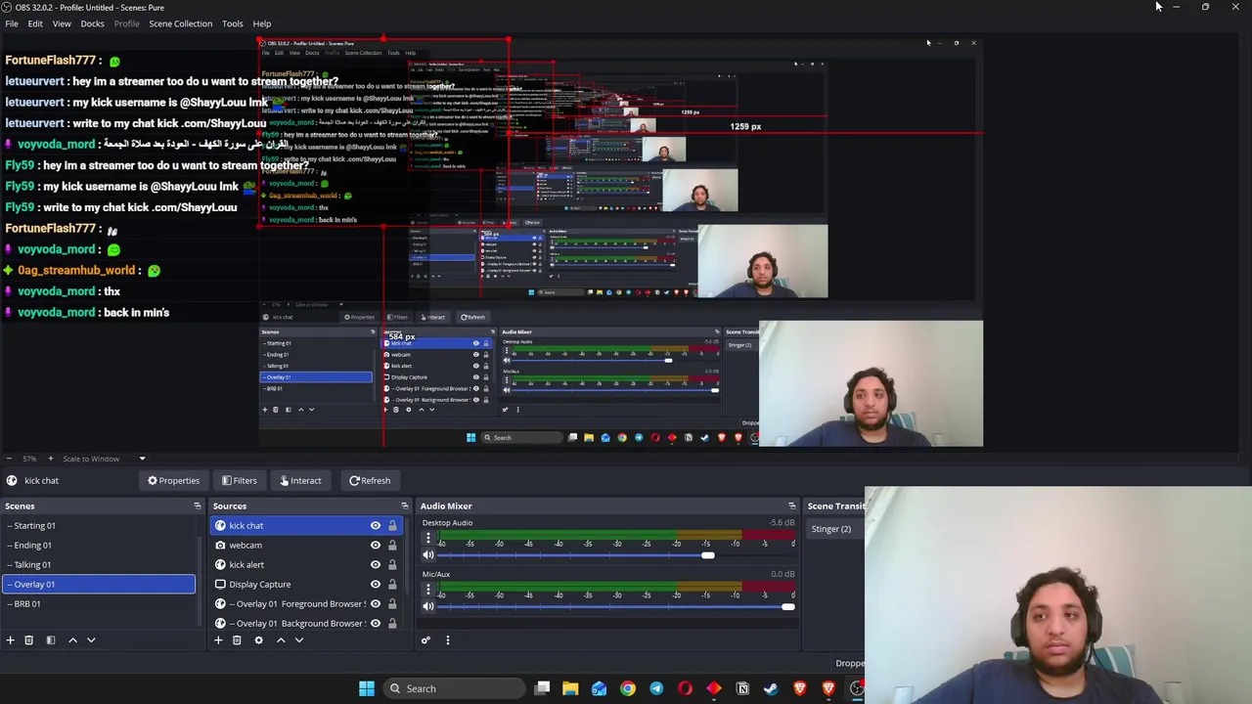Hide the Display Capture source
Screen dimensions: 1252x704
click(x=375, y=585)
